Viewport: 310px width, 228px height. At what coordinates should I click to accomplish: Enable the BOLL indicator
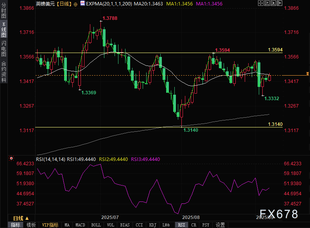click(x=96, y=225)
